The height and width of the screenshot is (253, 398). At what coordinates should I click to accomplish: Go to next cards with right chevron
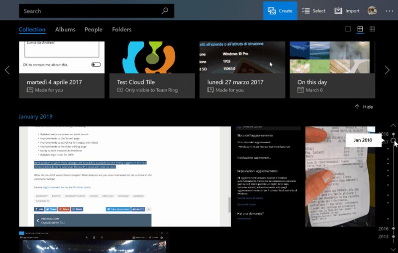click(x=387, y=70)
